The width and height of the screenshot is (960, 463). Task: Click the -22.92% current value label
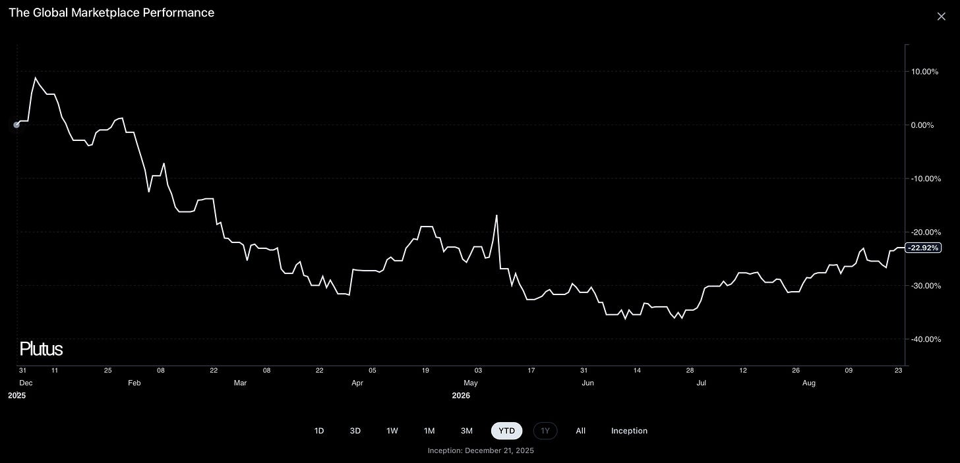(923, 248)
